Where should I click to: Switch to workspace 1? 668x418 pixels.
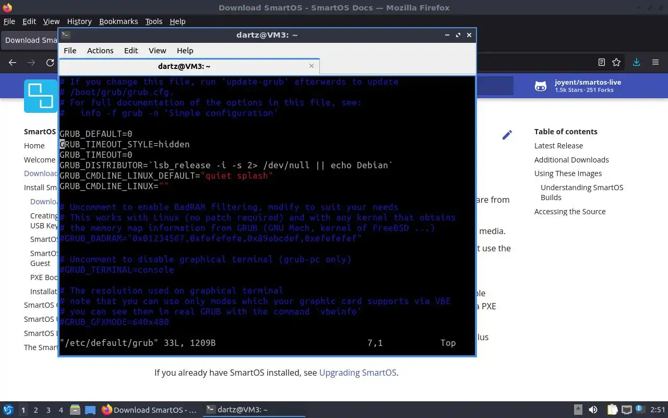23,410
